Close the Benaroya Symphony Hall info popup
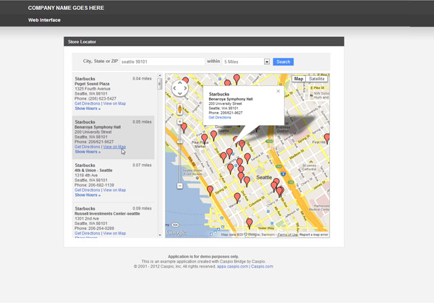The image size is (434, 303). tap(278, 91)
